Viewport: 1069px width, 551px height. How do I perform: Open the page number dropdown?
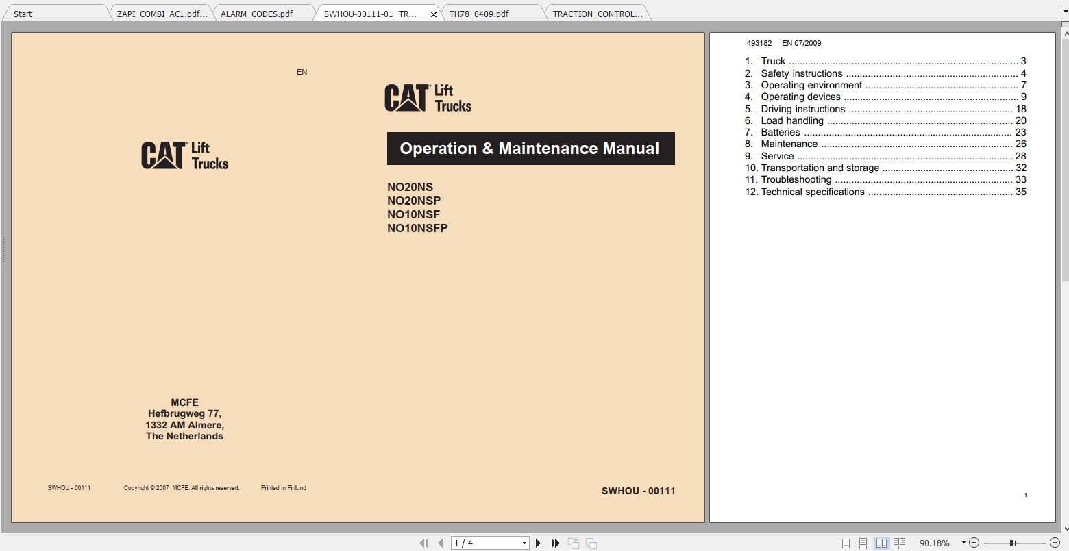click(x=523, y=542)
